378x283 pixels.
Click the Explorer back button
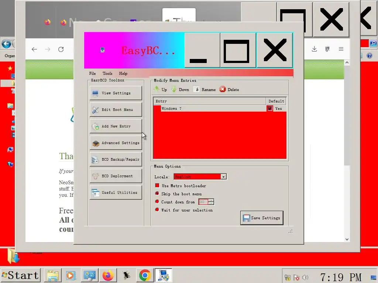pos(6,44)
